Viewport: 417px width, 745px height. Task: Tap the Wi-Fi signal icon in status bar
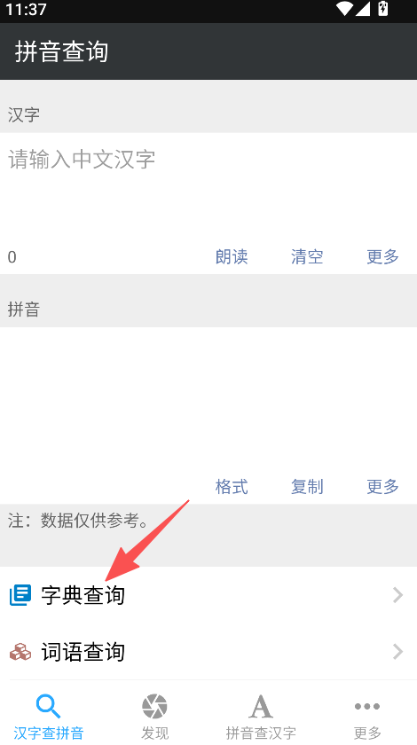point(343,9)
